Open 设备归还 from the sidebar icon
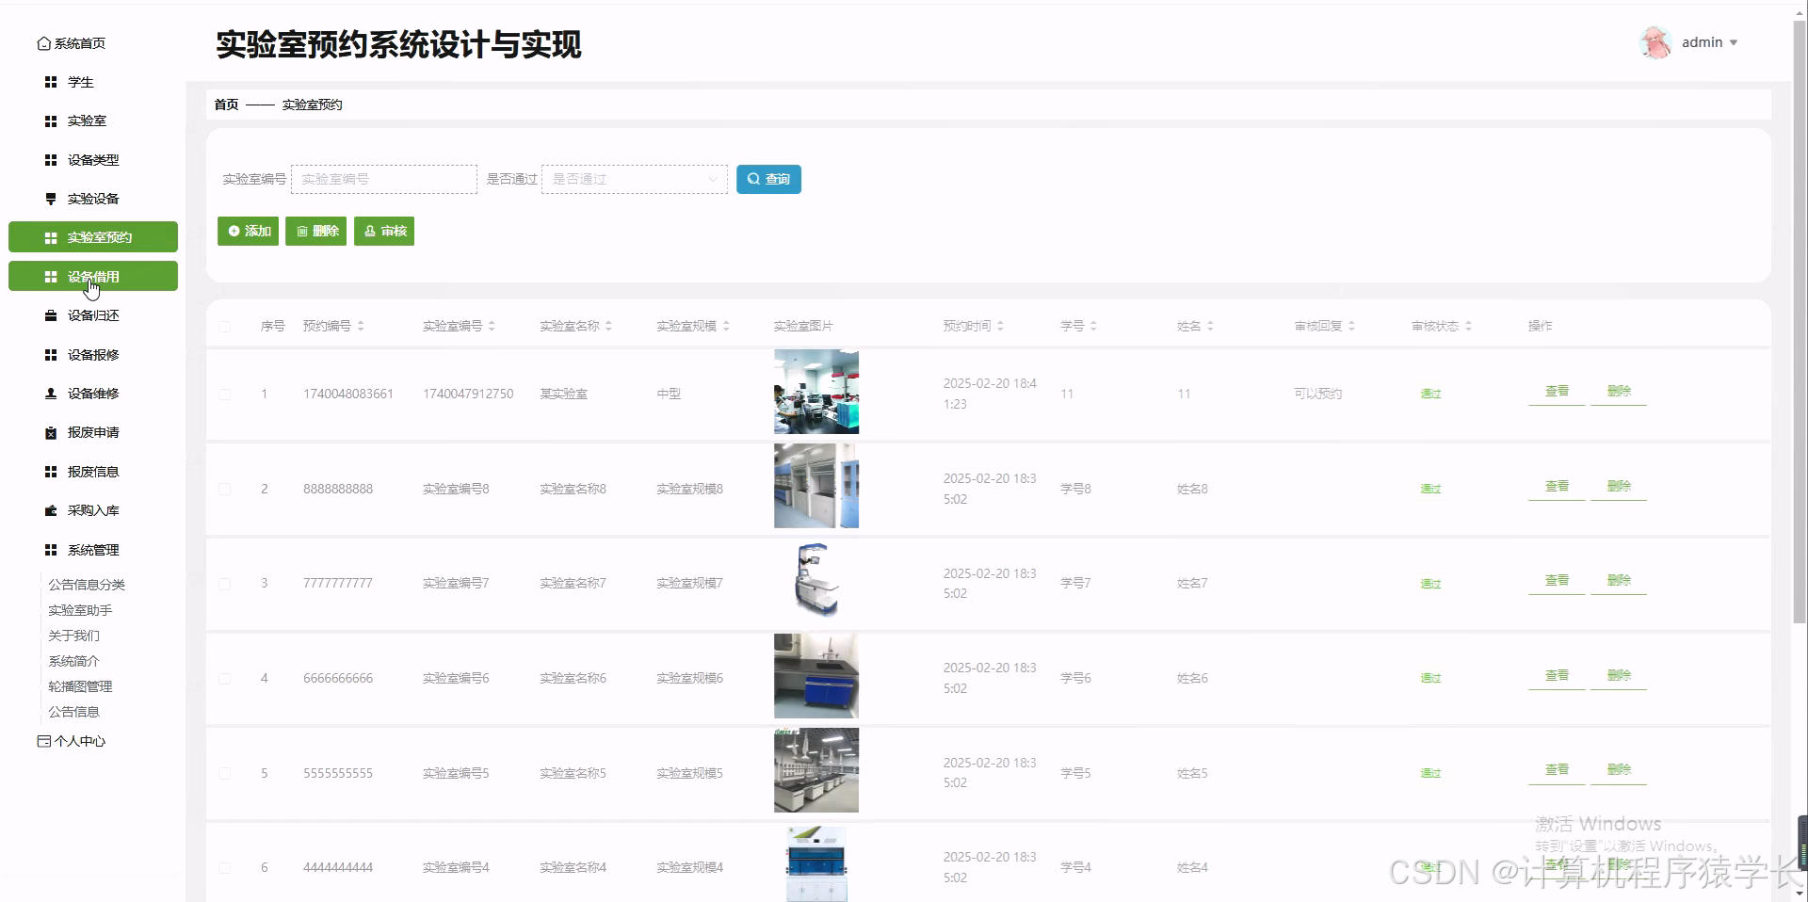 click(50, 315)
